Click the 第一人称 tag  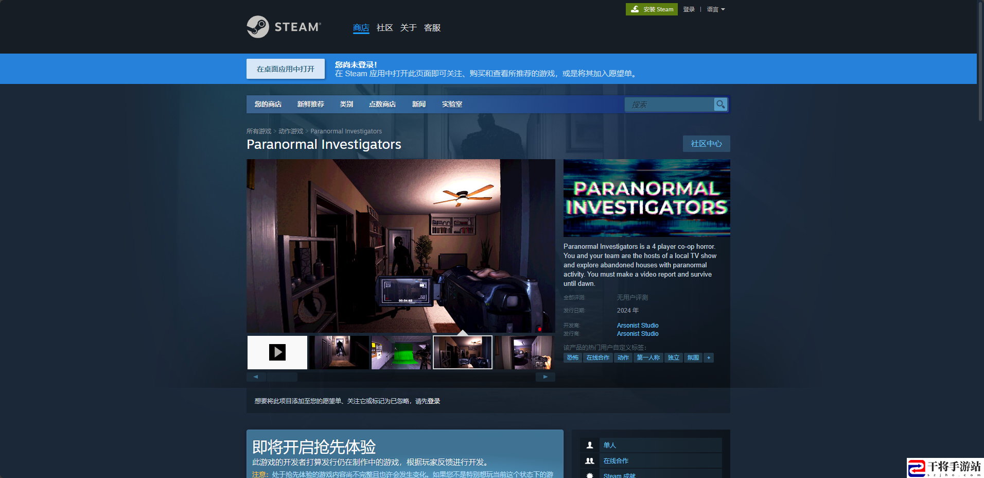[648, 357]
